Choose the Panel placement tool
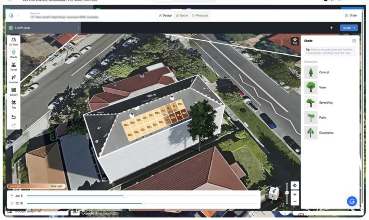 click(x=14, y=67)
